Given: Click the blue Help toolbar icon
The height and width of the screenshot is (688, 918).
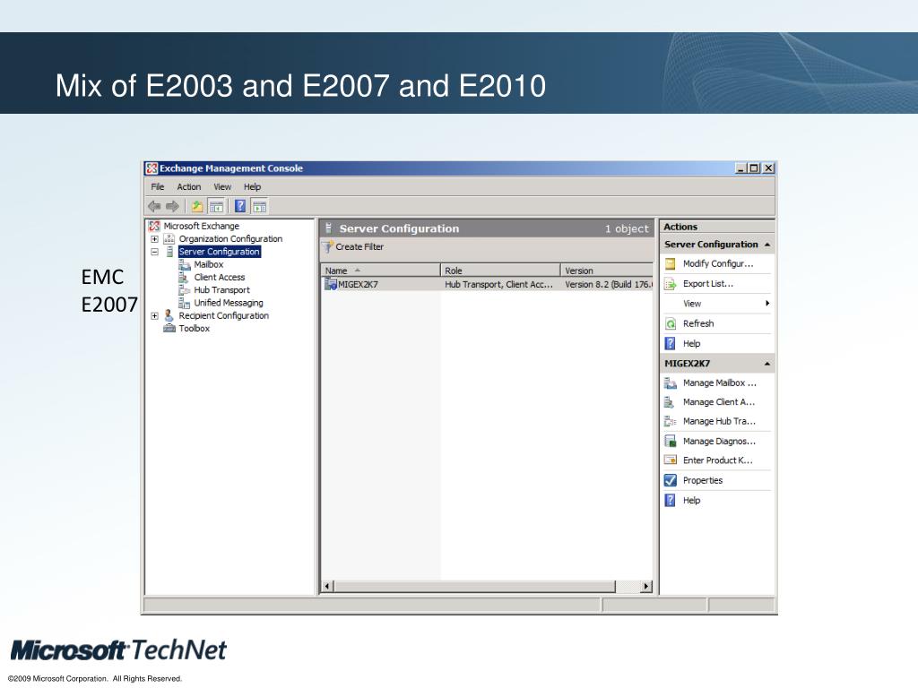Looking at the screenshot, I should 240,206.
